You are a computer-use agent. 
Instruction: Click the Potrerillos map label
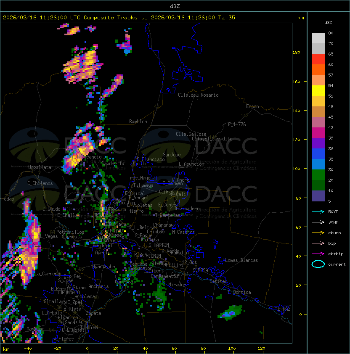coord(70,232)
